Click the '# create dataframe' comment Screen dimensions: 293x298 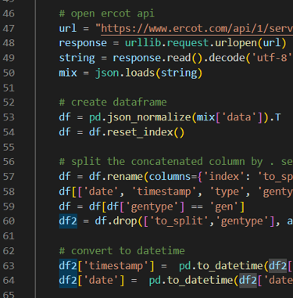pos(113,102)
